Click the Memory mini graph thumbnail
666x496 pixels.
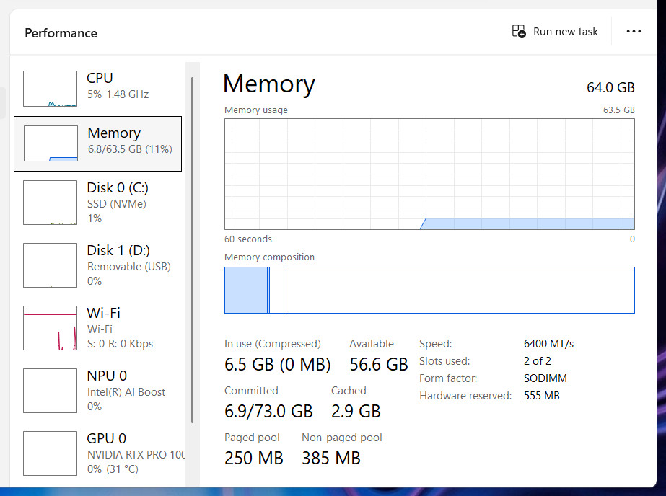pos(51,143)
